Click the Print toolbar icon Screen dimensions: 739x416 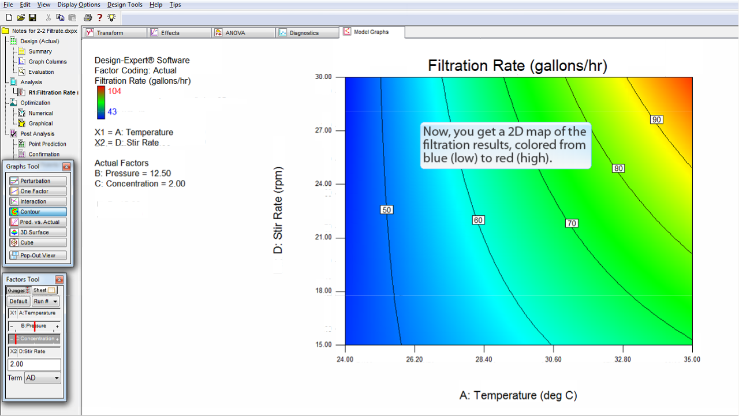point(88,18)
